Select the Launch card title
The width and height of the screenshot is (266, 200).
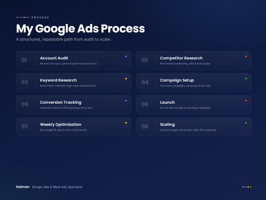click(x=167, y=102)
